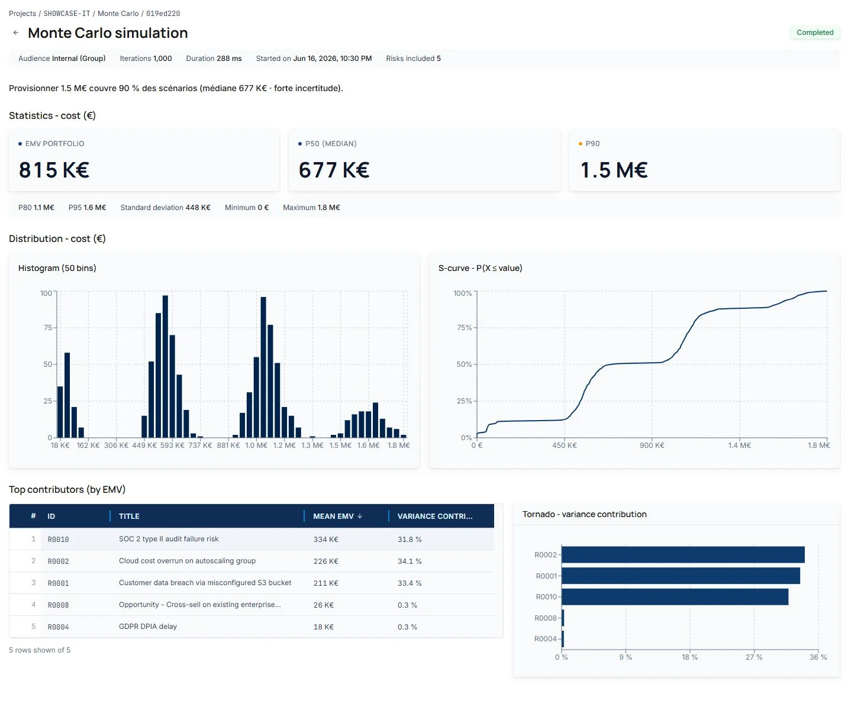Click the EMV Portfolio blue legend dot
The width and height of the screenshot is (851, 707).
pos(20,144)
